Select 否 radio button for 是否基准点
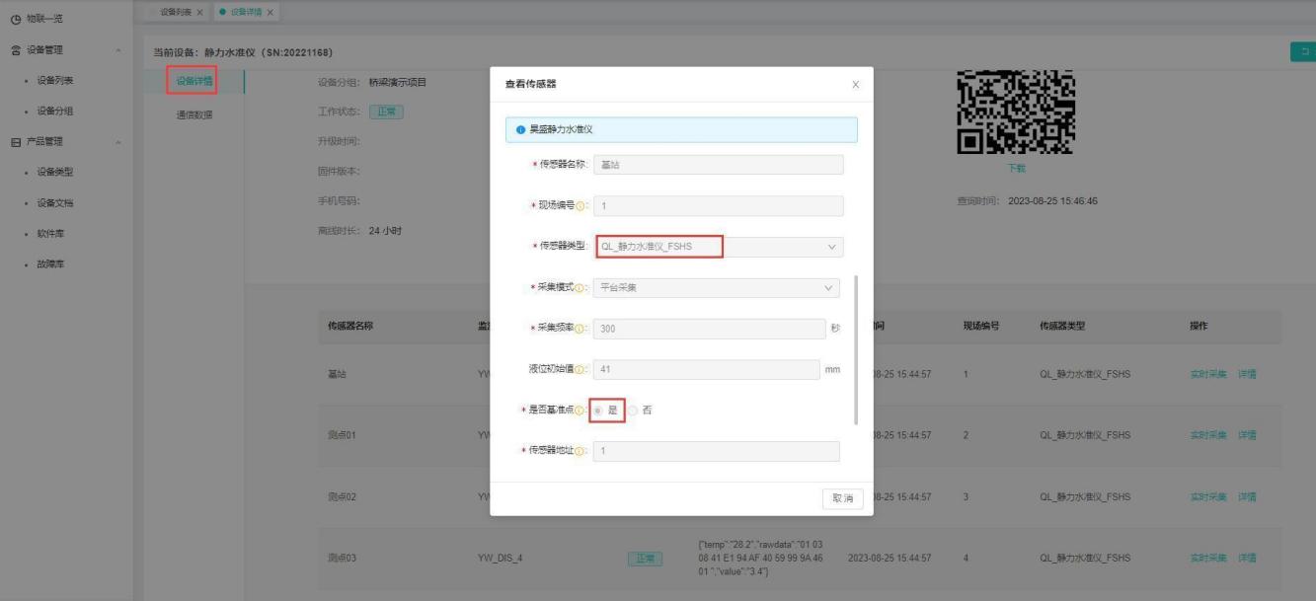The height and width of the screenshot is (601, 1316). tap(633, 411)
